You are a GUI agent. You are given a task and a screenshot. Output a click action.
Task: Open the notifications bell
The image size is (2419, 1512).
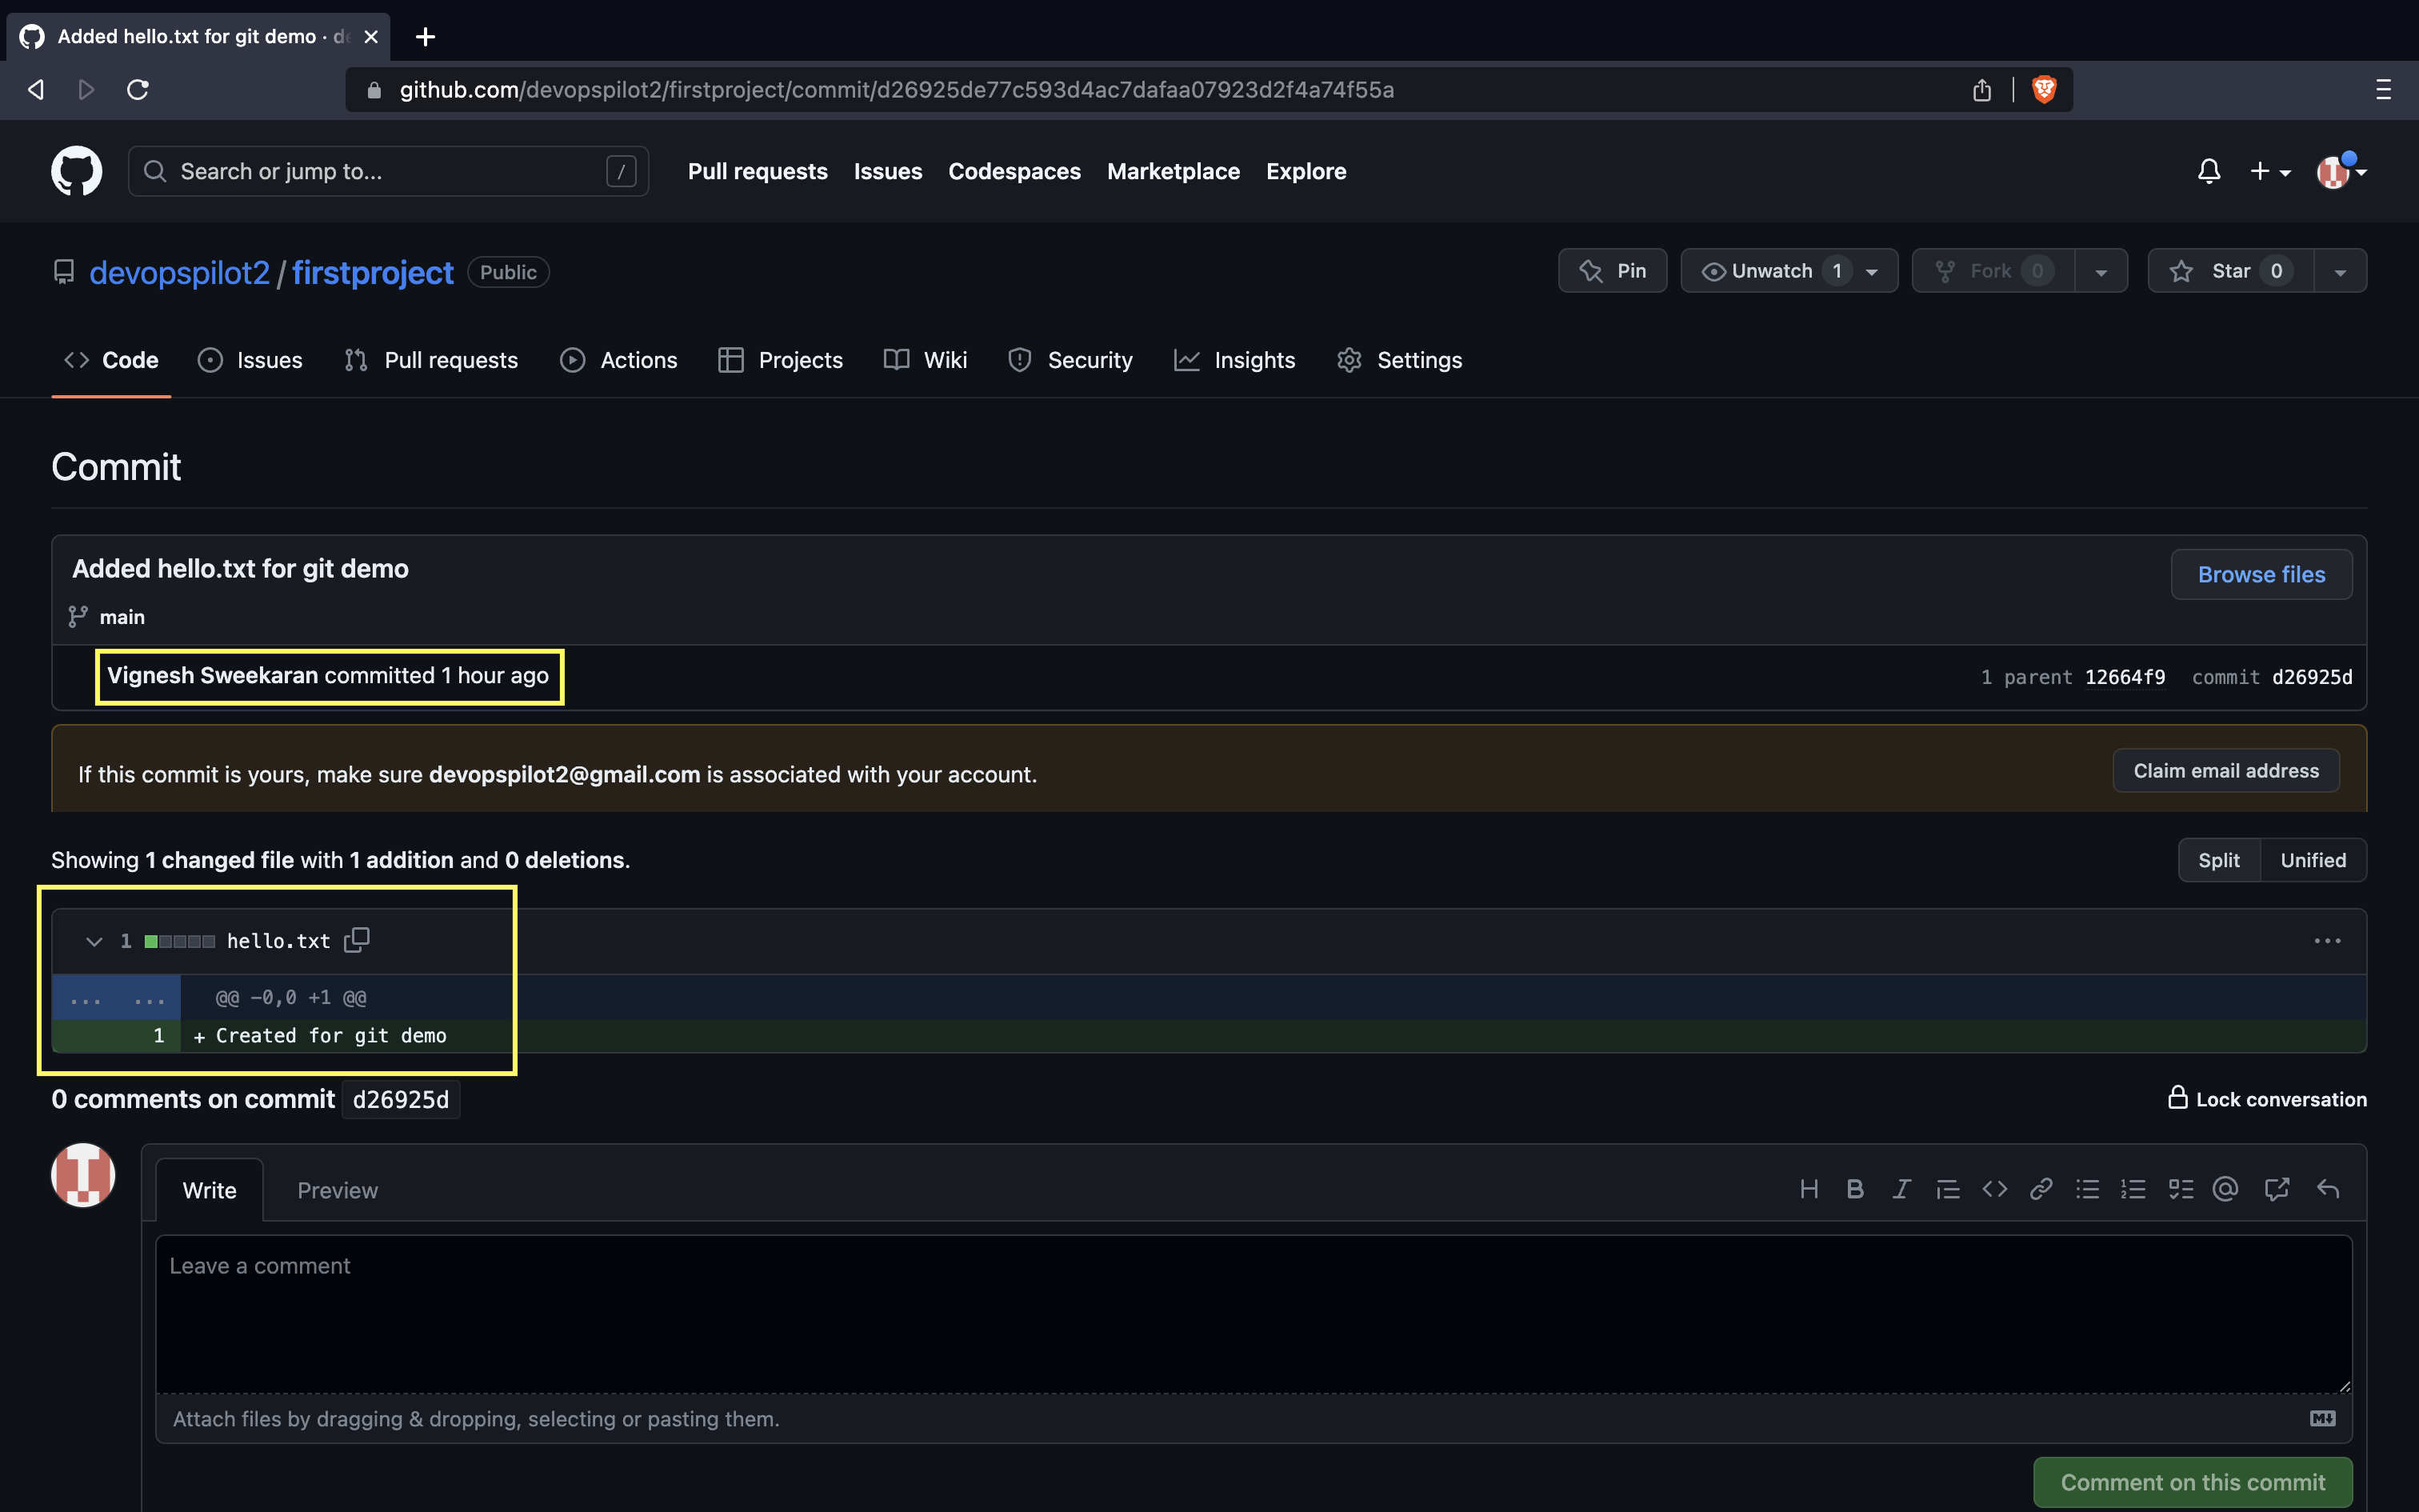click(2208, 171)
